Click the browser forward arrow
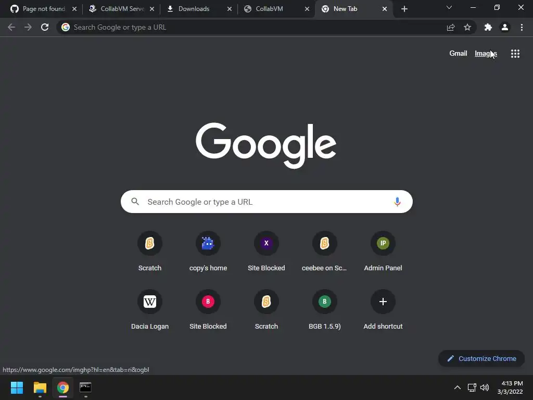Viewport: 533px width, 400px height. pos(28,27)
